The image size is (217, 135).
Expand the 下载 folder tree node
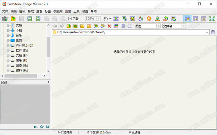tap(8, 30)
